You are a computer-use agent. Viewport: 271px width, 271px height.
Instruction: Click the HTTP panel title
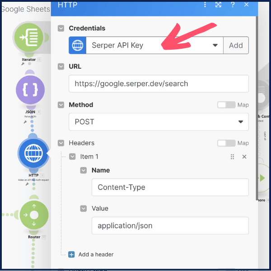67,5
